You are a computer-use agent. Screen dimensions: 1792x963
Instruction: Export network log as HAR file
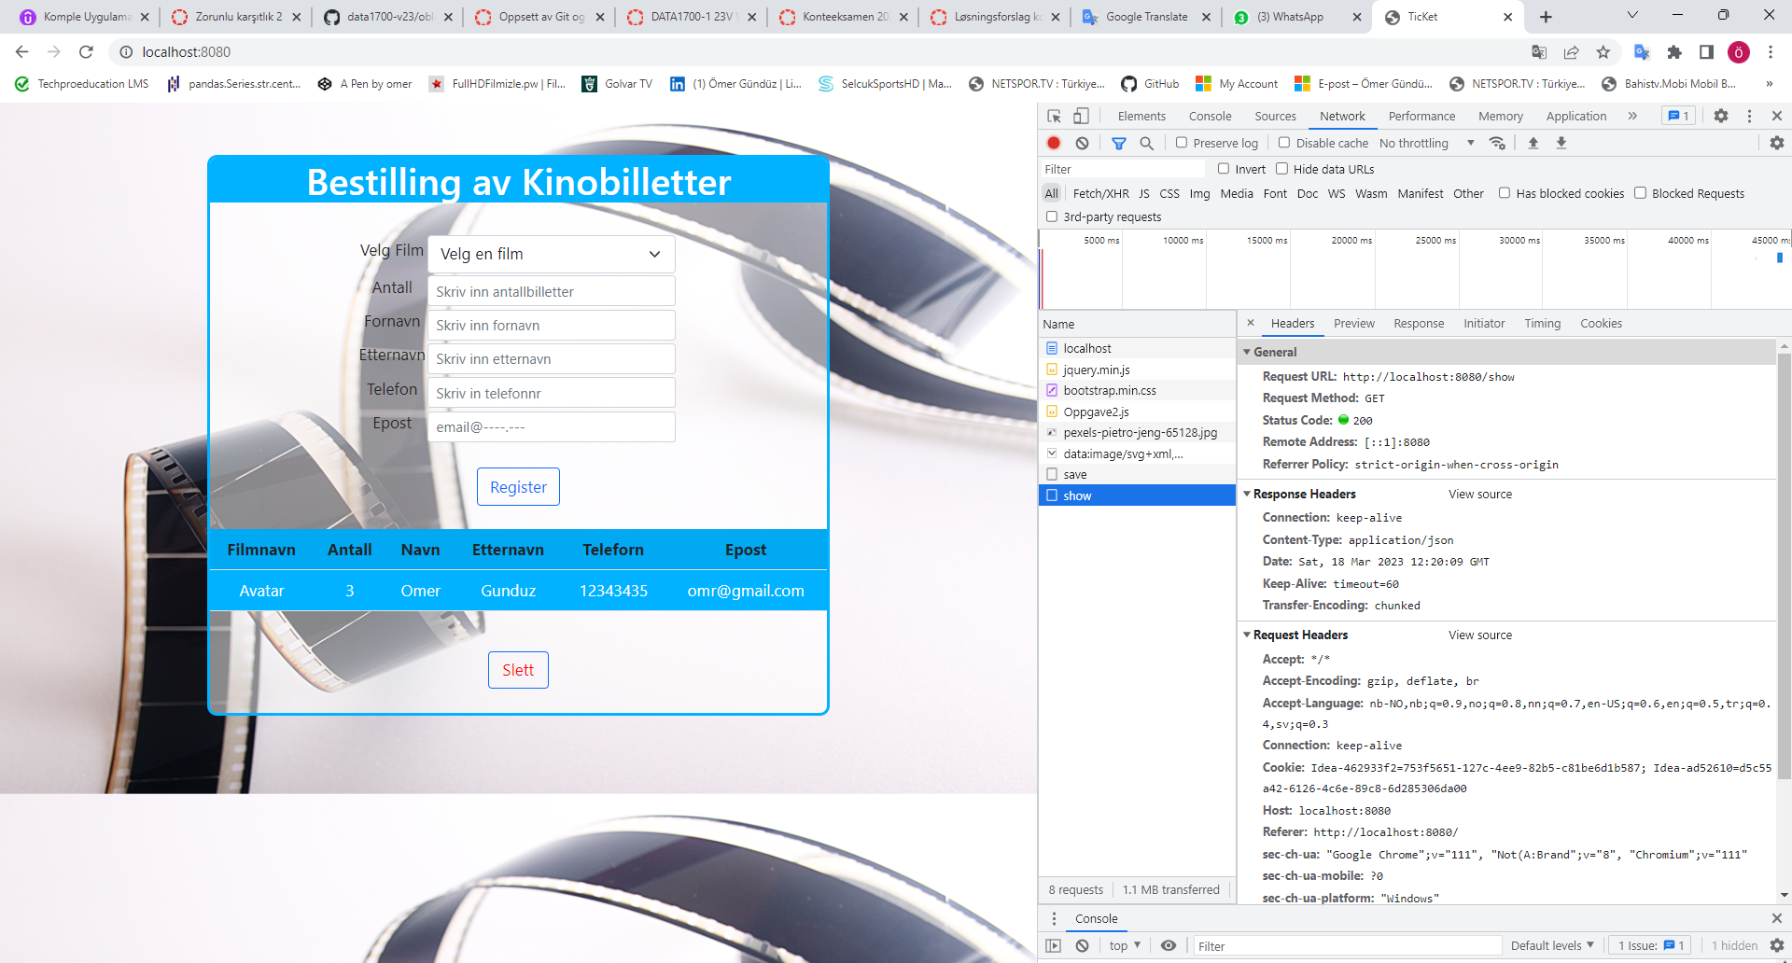(x=1561, y=143)
